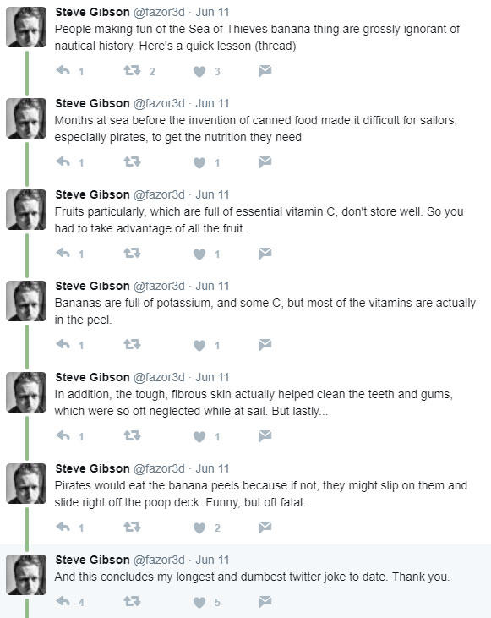
Task: Open avatar thumbnail beside 'Months at sea' tweet
Action: [x=26, y=118]
